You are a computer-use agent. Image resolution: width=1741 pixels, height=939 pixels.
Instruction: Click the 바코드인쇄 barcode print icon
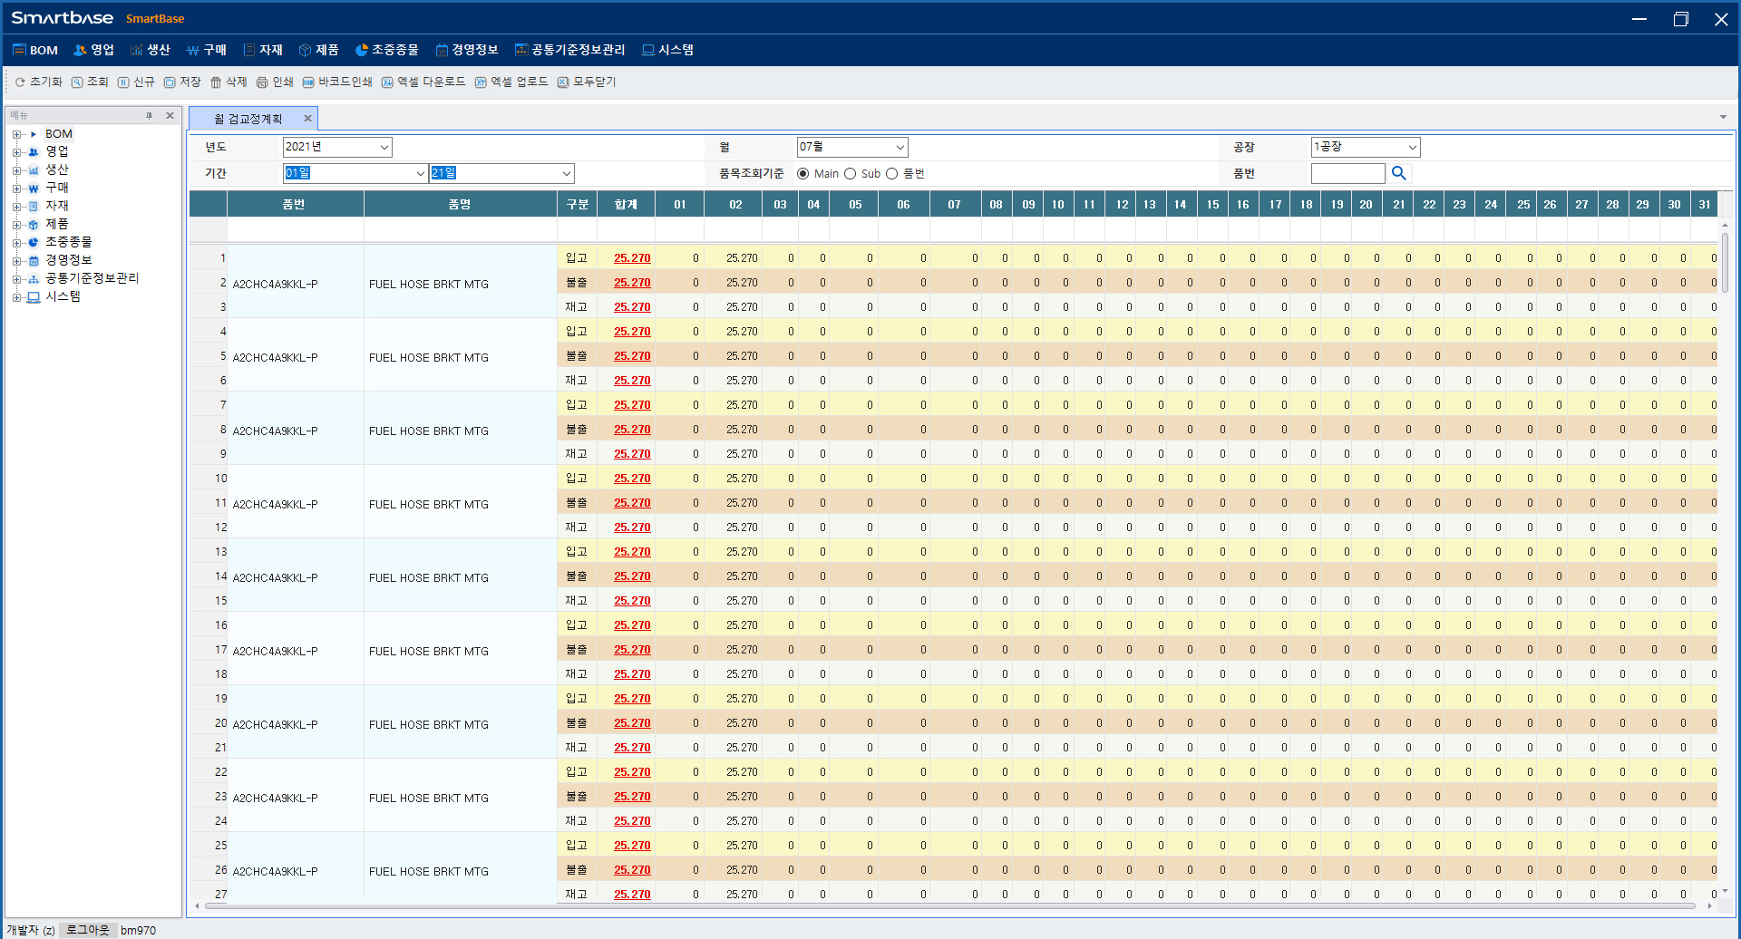point(308,82)
